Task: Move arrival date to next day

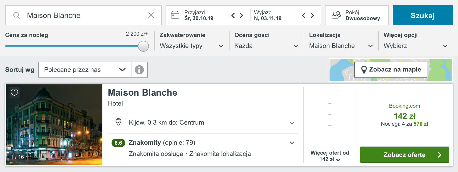Action: pos(241,16)
